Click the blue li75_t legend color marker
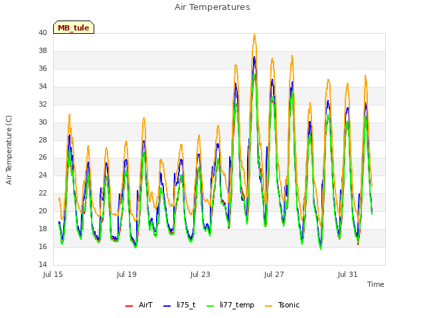 click(167, 306)
